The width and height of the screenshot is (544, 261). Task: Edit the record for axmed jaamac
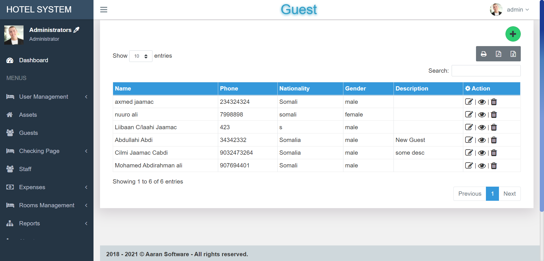pos(469,102)
